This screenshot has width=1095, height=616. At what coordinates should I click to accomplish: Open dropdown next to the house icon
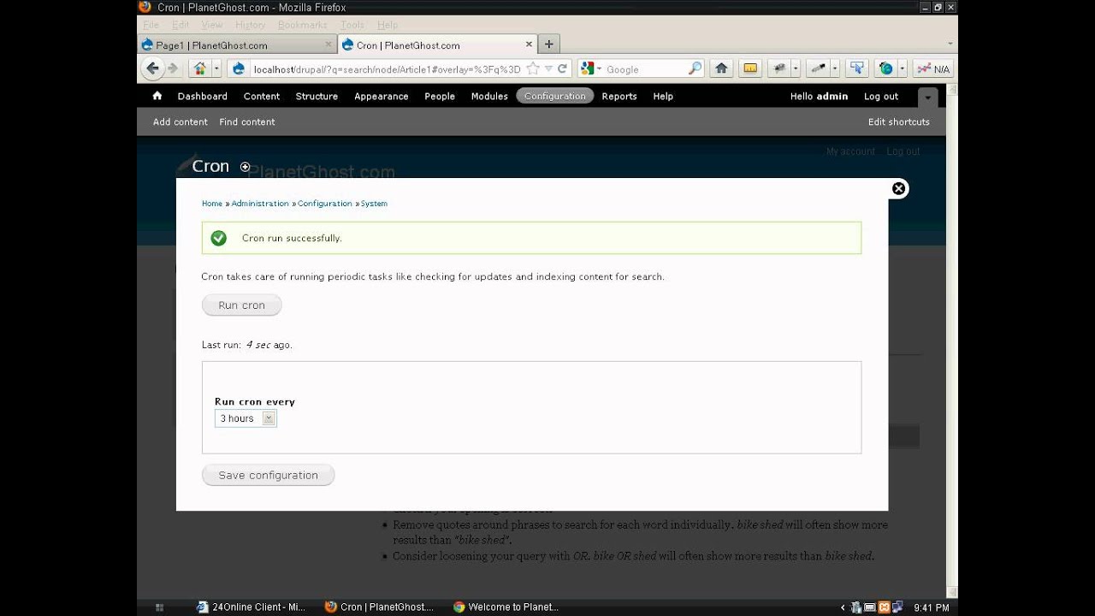click(x=216, y=68)
